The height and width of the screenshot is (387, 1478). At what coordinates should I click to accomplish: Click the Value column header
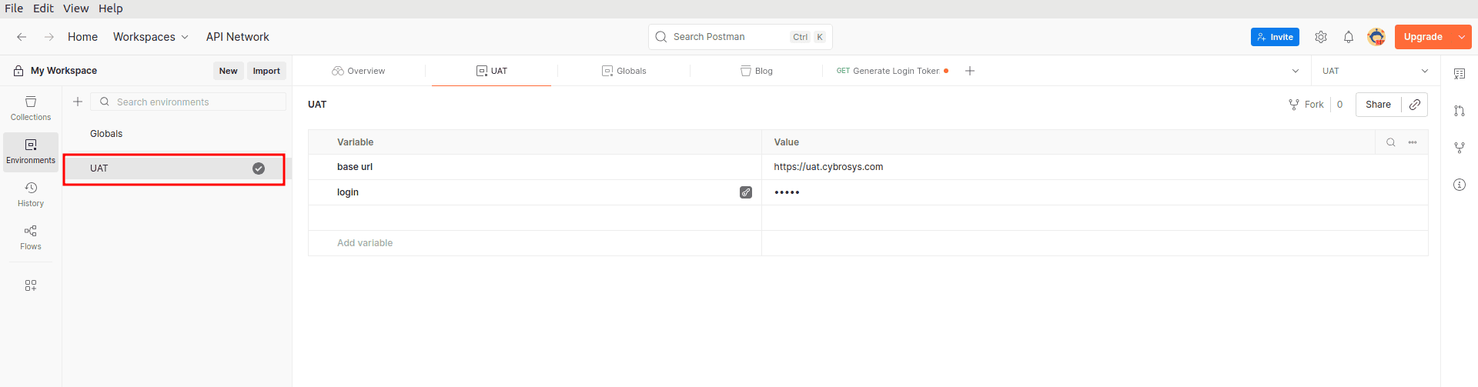tap(786, 142)
